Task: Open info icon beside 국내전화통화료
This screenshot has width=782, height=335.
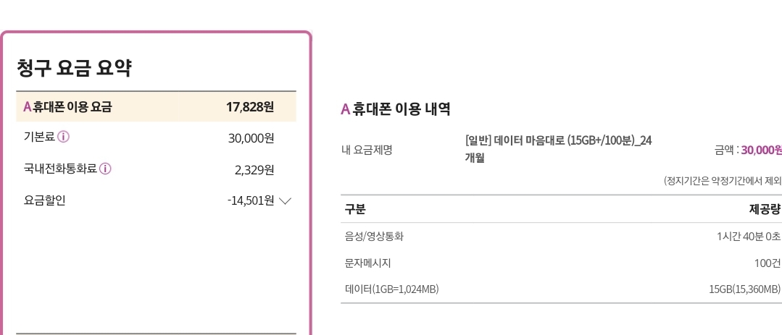Action: (x=105, y=169)
